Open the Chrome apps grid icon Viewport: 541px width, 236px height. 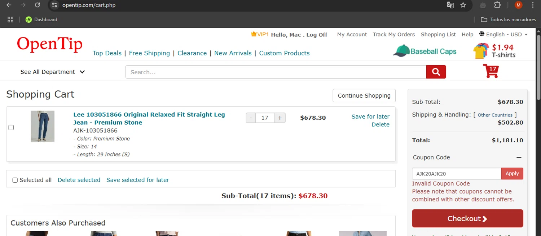coord(10,19)
